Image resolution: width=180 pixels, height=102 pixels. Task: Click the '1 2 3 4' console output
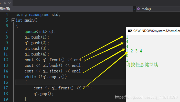pos(134,51)
